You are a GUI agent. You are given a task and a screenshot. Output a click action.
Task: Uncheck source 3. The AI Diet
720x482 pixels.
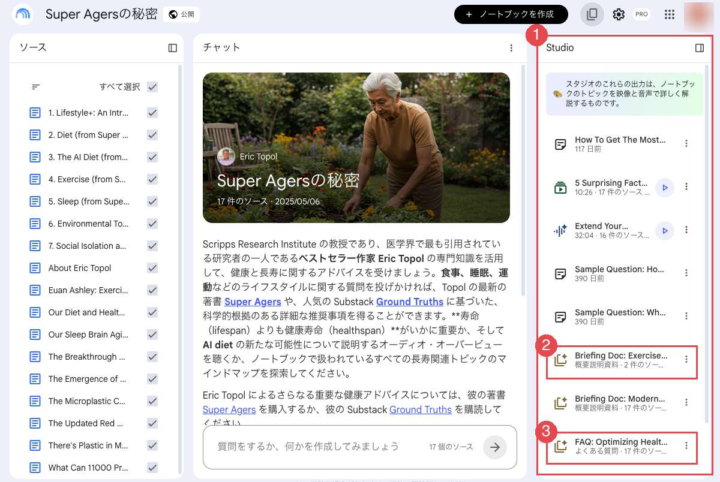click(x=152, y=157)
